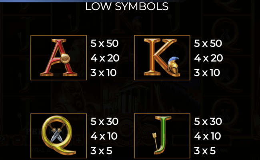Screen dimensions: 260x160
Task: Click the LOW SYMBOLS heading
Action: 127,6
